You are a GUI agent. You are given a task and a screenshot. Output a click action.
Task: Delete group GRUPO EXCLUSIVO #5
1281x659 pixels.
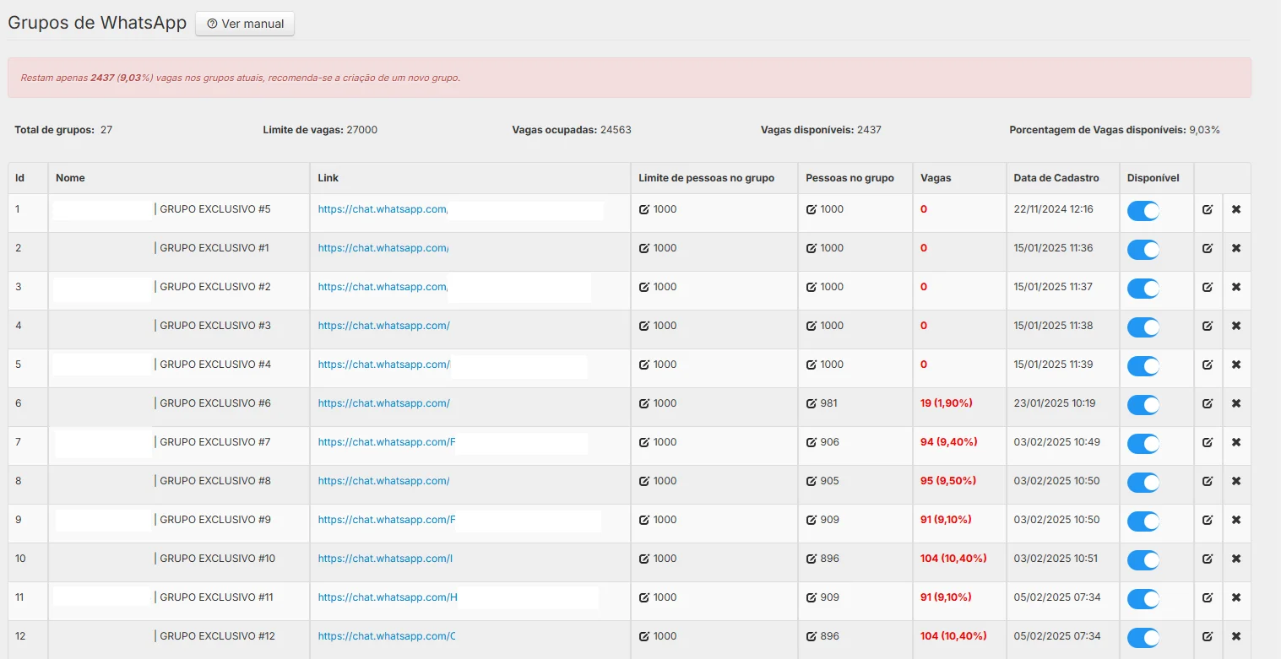1236,209
